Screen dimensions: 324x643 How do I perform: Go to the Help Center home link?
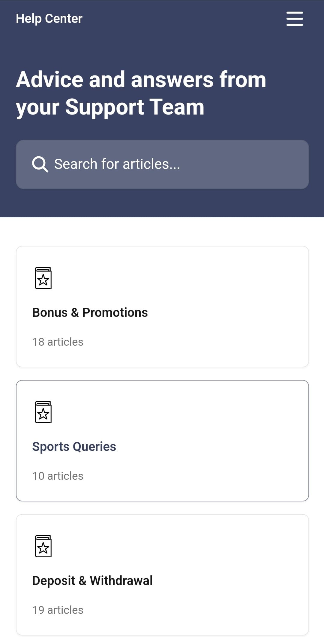pos(49,19)
